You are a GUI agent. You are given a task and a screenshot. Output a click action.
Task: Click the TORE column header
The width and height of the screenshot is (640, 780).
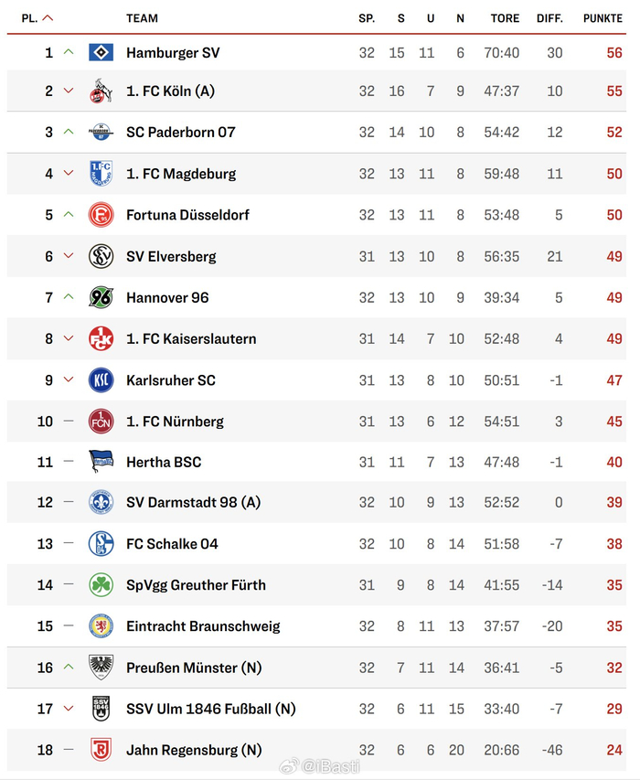coord(505,18)
